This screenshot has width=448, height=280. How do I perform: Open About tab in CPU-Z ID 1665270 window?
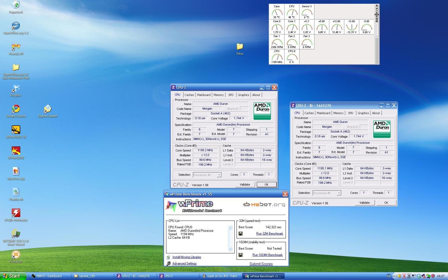376,113
